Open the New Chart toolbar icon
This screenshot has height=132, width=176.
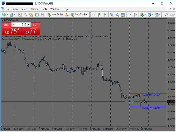[x=4, y=15]
